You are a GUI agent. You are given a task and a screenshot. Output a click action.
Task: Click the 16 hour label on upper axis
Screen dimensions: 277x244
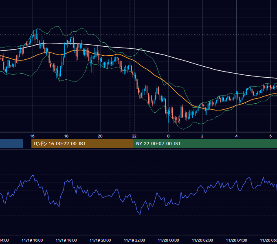[x=32, y=136]
